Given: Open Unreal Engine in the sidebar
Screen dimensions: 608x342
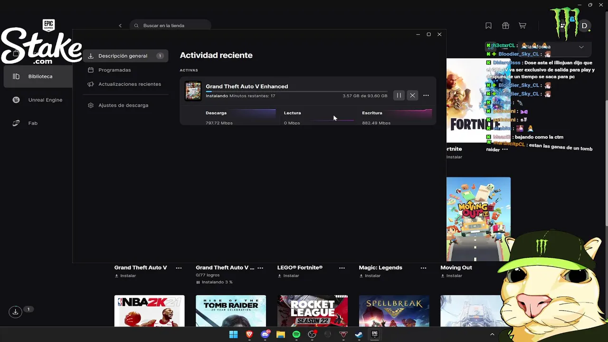Looking at the screenshot, I should coord(38,100).
